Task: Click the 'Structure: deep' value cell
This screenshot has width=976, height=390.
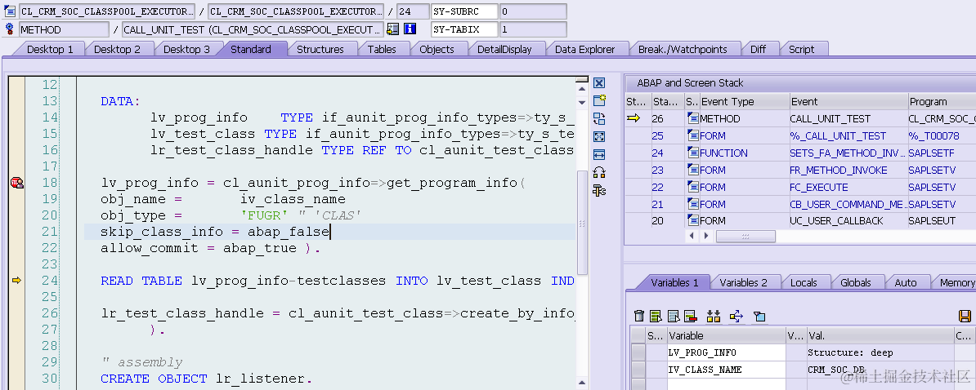Action: point(880,352)
